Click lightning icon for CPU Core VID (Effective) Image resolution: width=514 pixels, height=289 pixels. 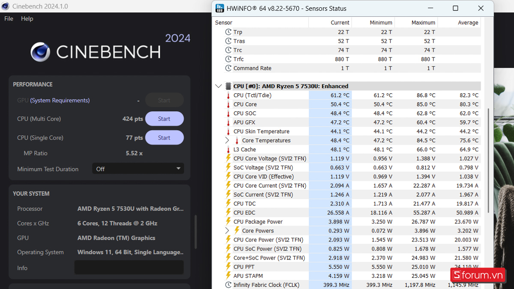(228, 176)
